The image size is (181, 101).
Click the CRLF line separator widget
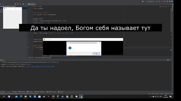153,94
